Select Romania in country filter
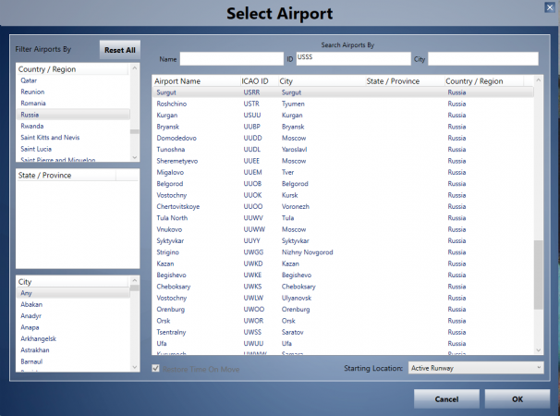 point(73,104)
